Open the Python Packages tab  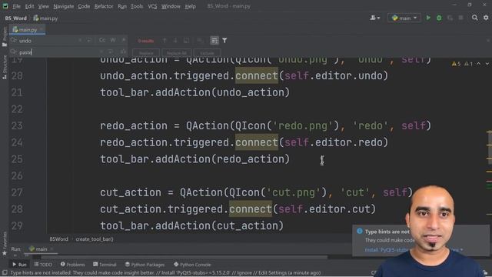coord(145,265)
